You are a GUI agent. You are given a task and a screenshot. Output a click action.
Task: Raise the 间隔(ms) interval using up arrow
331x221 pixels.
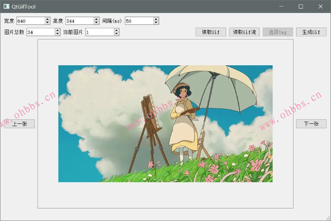coord(156,19)
